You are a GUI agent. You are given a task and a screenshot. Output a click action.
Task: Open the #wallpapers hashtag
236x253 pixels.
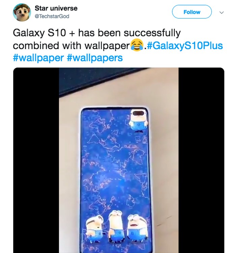(x=95, y=58)
